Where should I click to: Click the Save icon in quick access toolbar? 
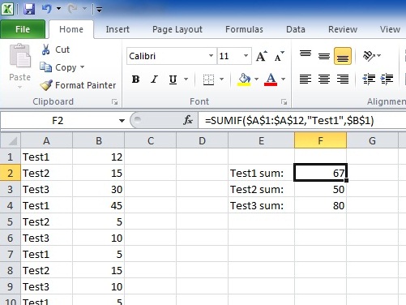tap(29, 9)
